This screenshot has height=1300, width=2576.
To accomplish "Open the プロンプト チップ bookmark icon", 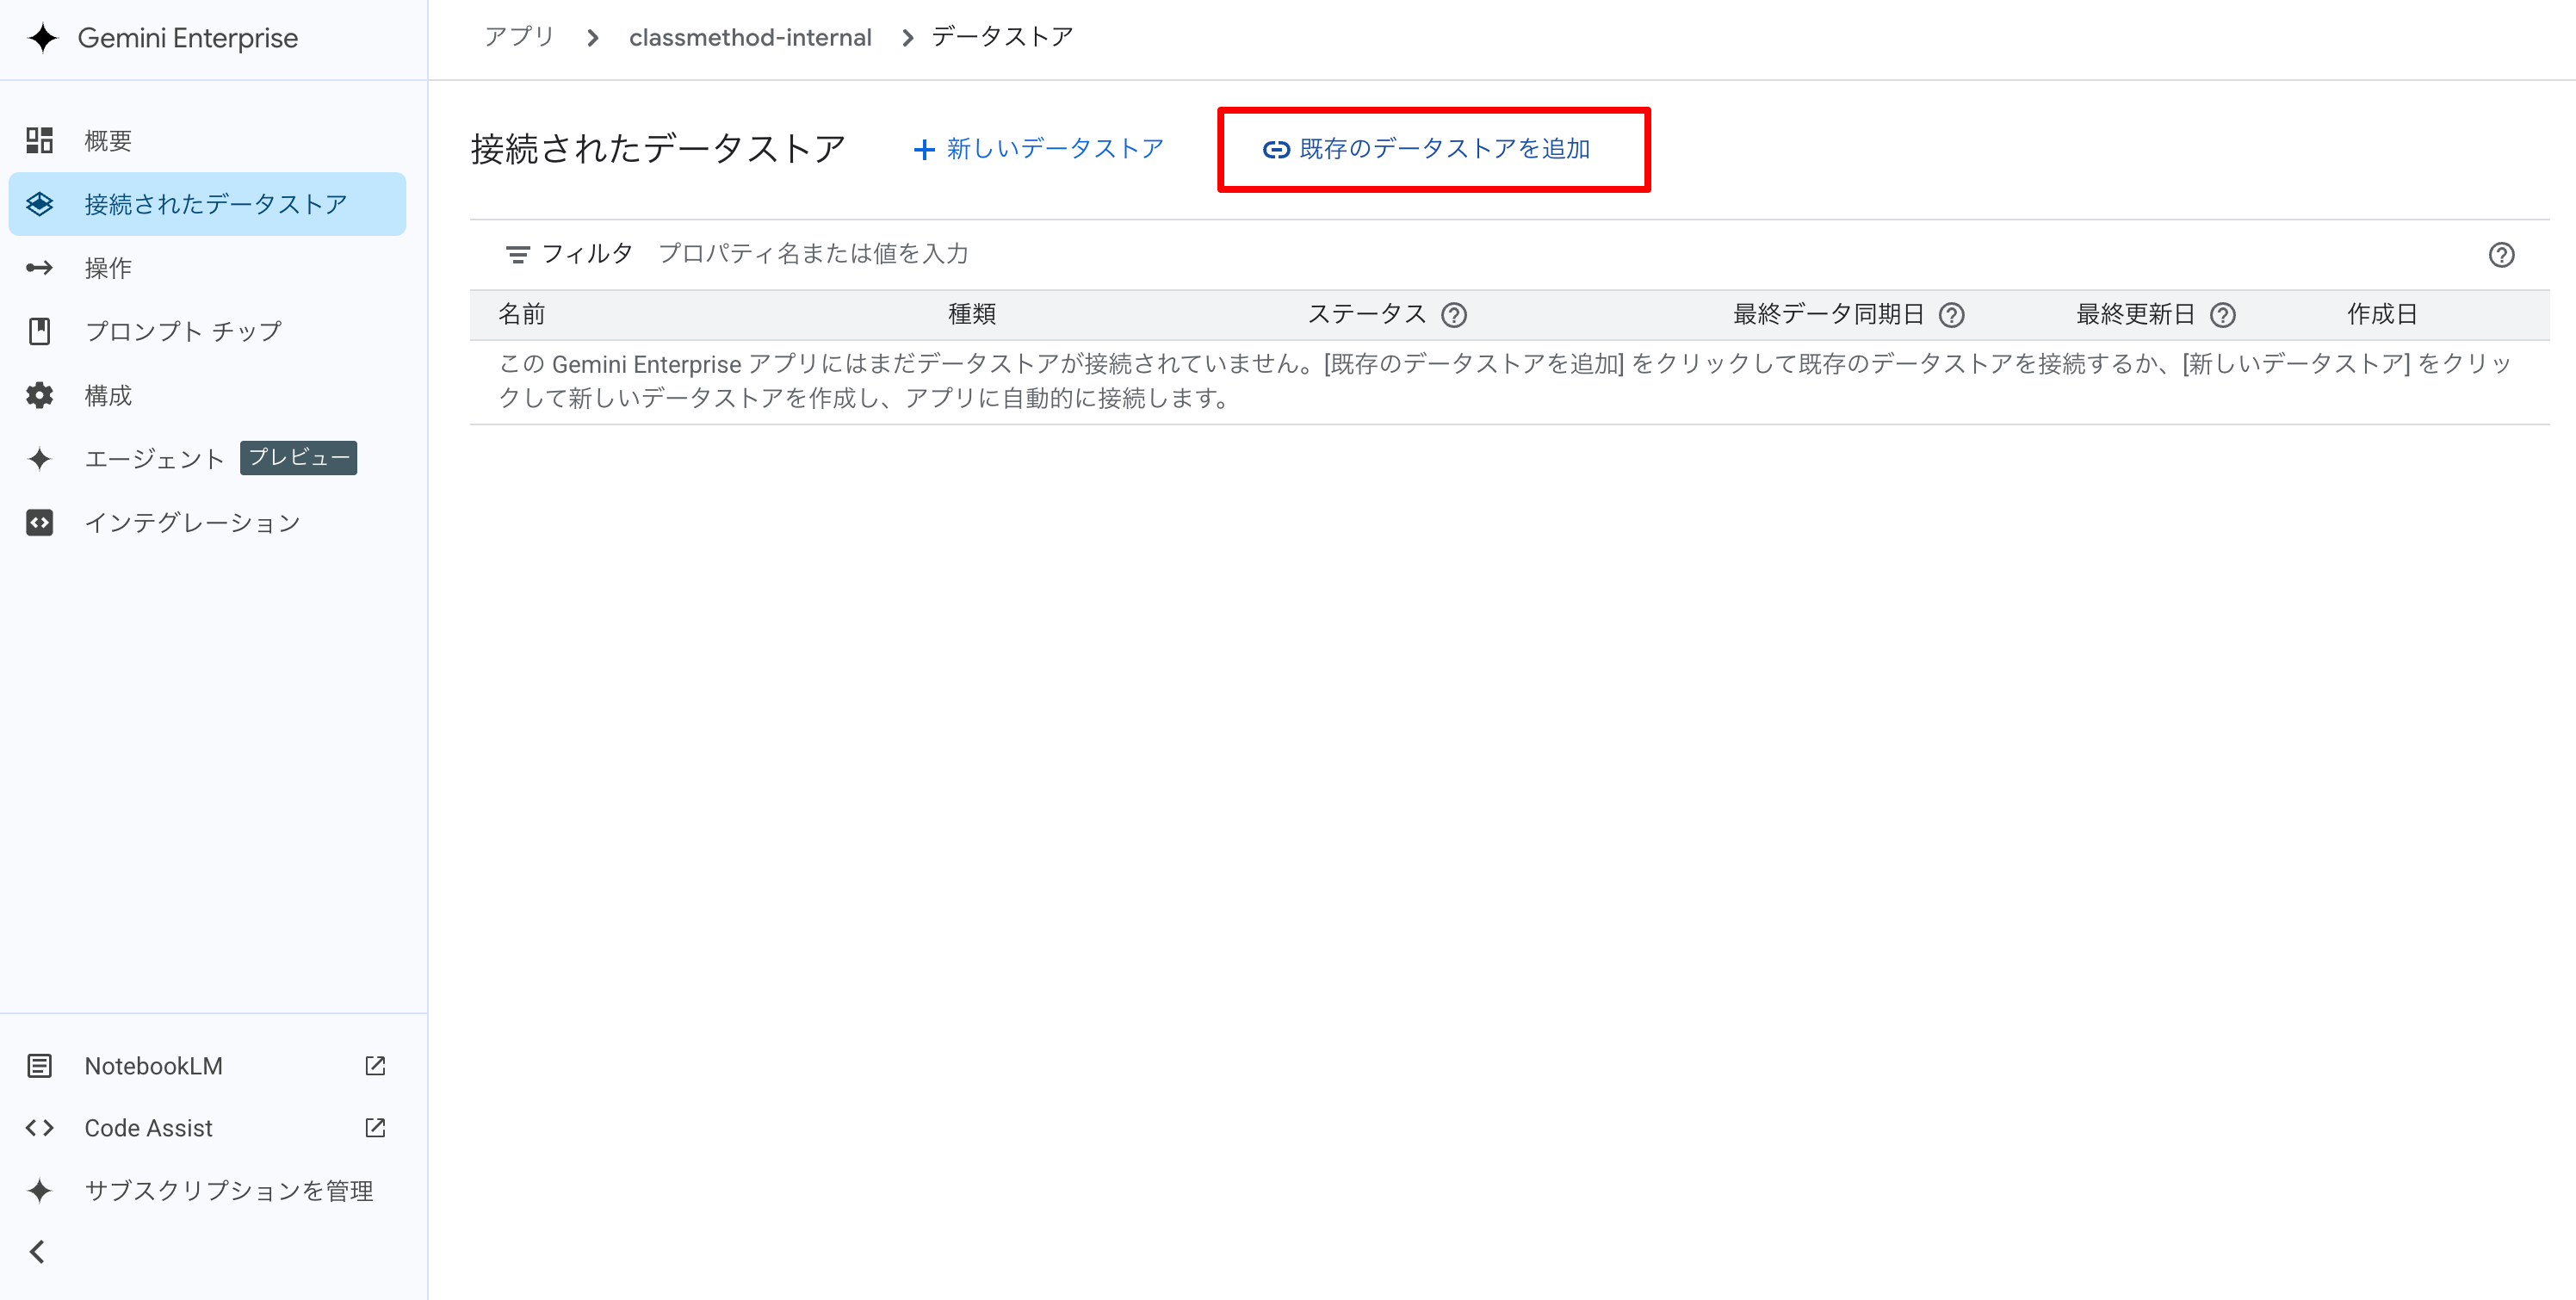I will coord(39,331).
